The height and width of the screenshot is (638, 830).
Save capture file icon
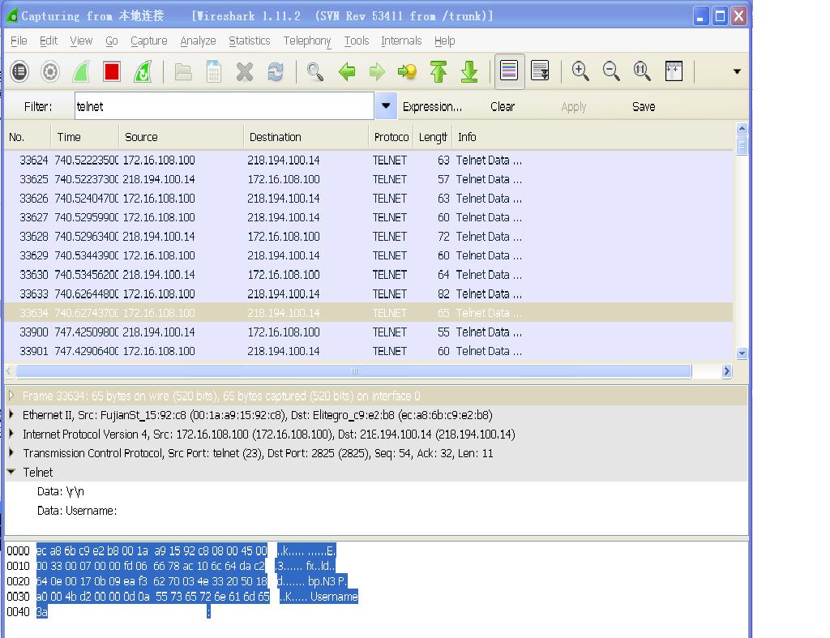tap(214, 71)
